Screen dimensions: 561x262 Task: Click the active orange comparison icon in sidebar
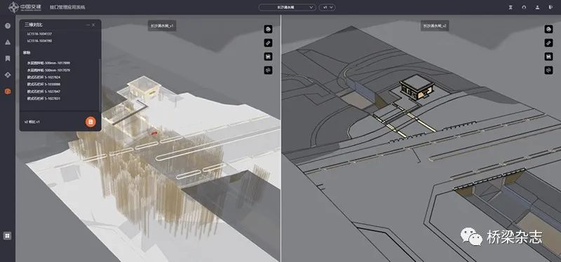(x=8, y=91)
